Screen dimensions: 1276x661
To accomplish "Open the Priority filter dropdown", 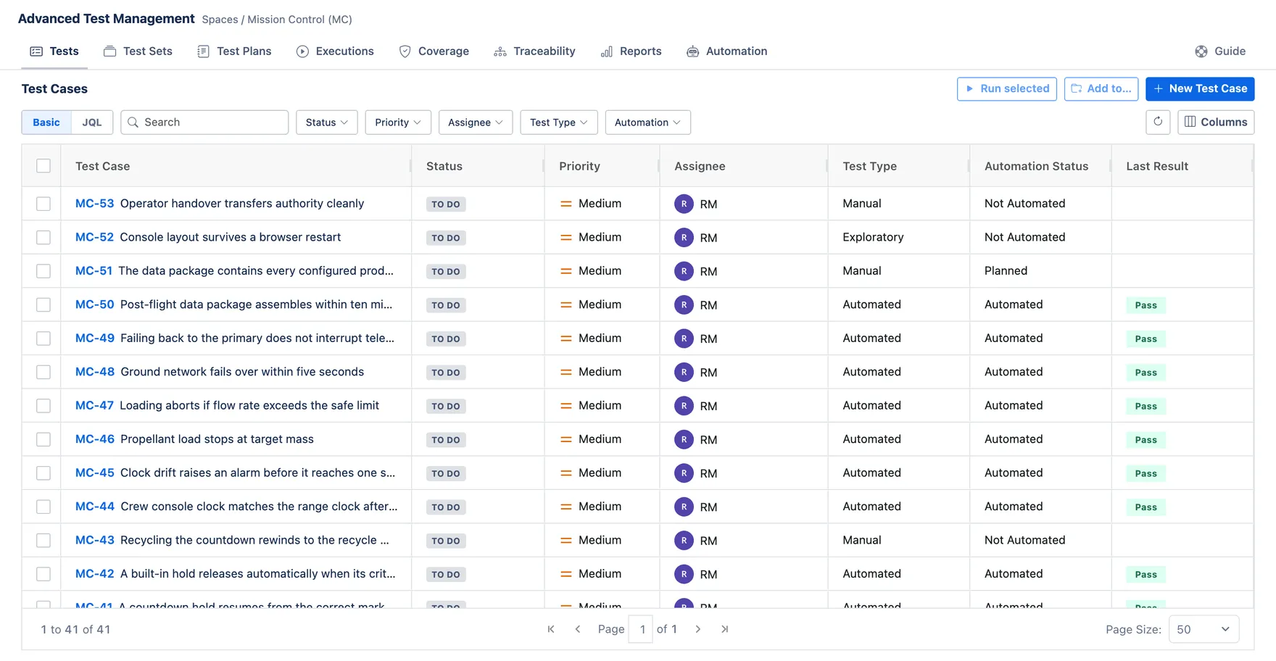I will pos(398,122).
